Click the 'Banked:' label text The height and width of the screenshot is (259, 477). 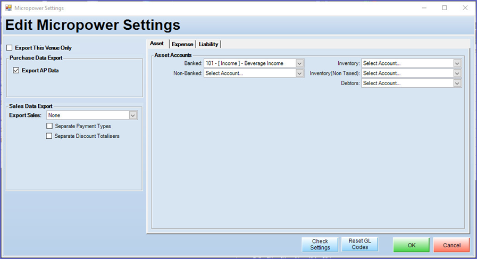[x=193, y=63]
